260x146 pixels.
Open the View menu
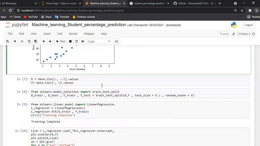[x=34, y=34]
